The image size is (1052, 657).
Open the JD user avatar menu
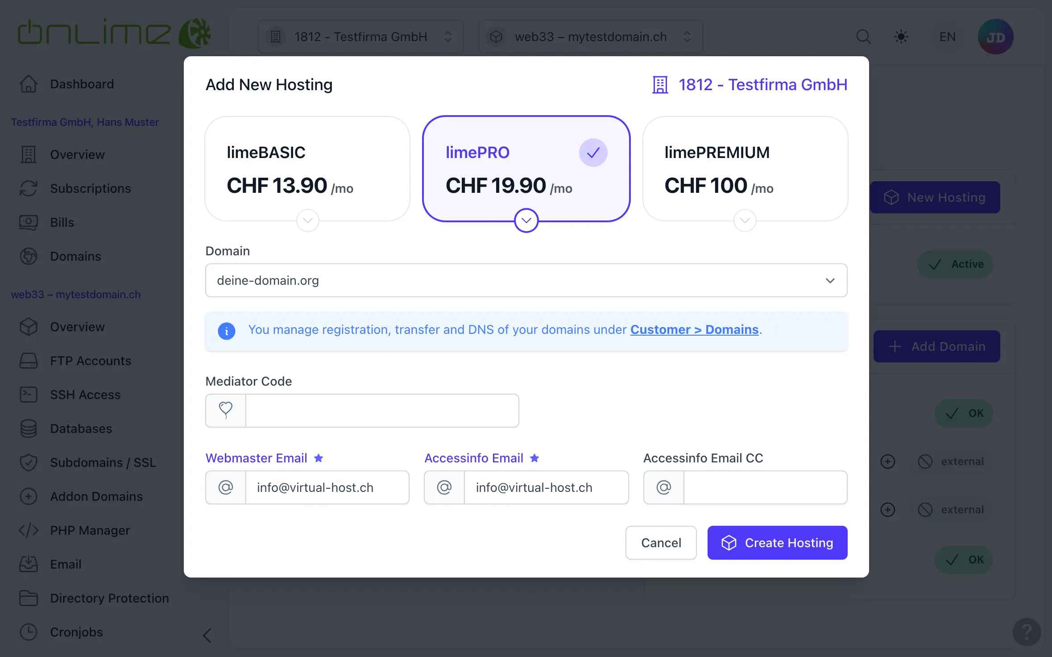click(996, 37)
